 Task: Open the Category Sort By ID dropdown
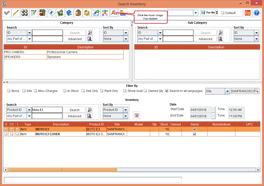pos(126,33)
